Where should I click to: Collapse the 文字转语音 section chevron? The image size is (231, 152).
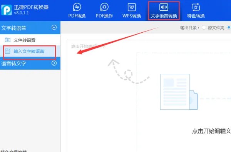[54, 27]
